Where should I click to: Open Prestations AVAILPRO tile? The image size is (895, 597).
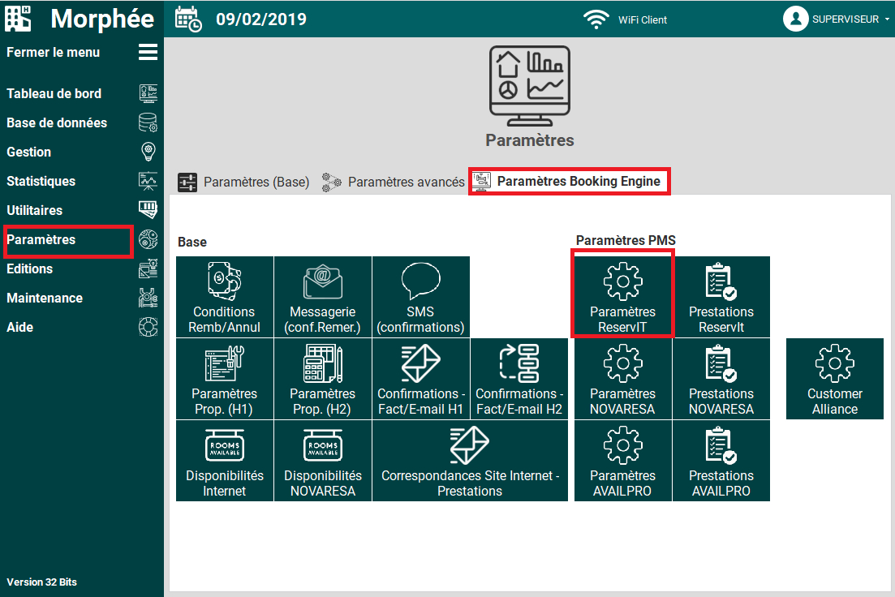tap(721, 461)
